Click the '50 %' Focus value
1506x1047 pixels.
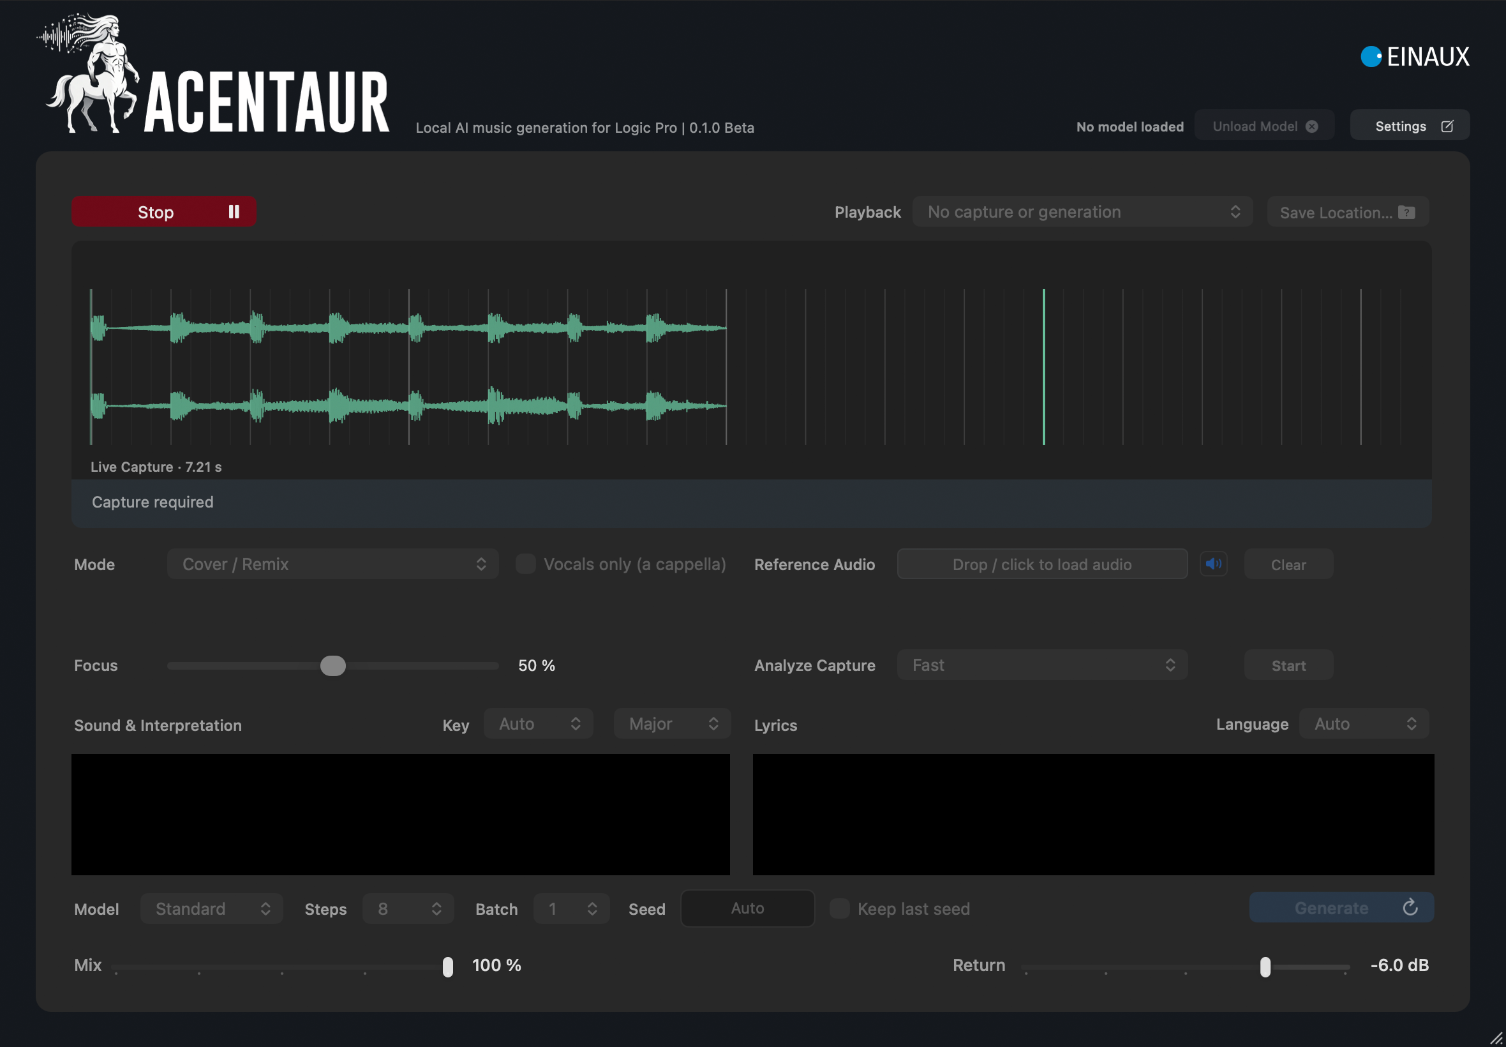tap(537, 666)
